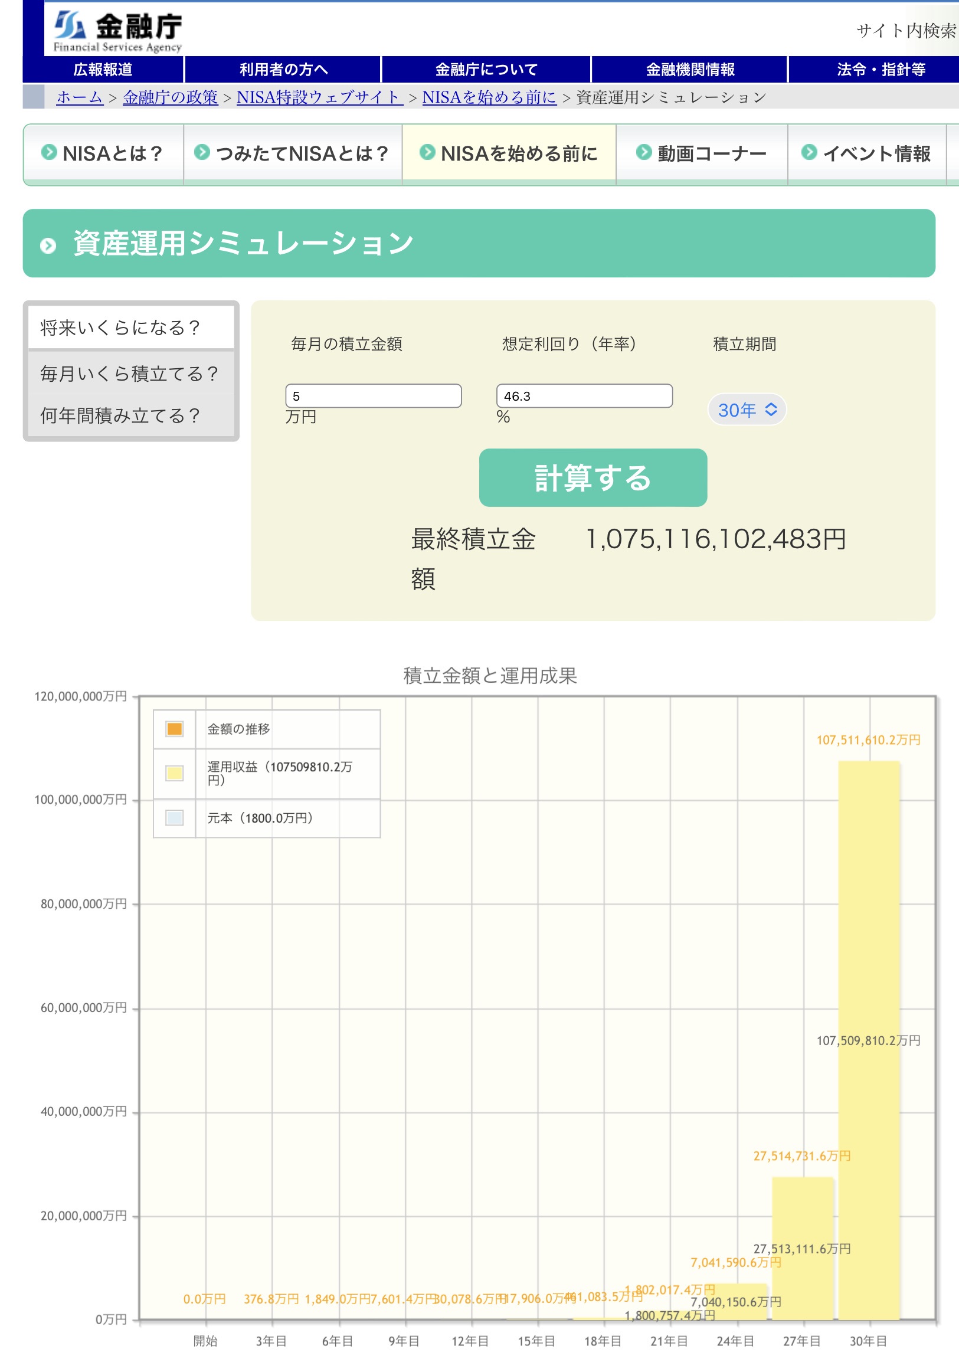Click the 想定利回り percentage input field
The image size is (959, 1359).
click(x=584, y=396)
